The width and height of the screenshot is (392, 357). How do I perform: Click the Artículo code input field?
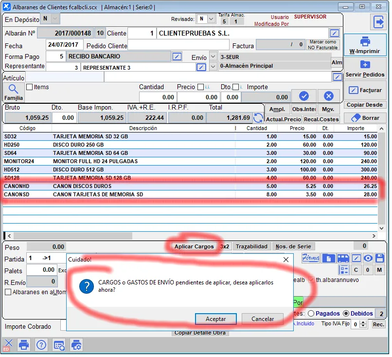point(64,77)
